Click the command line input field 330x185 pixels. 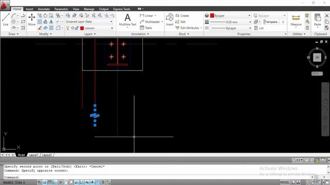(158, 177)
